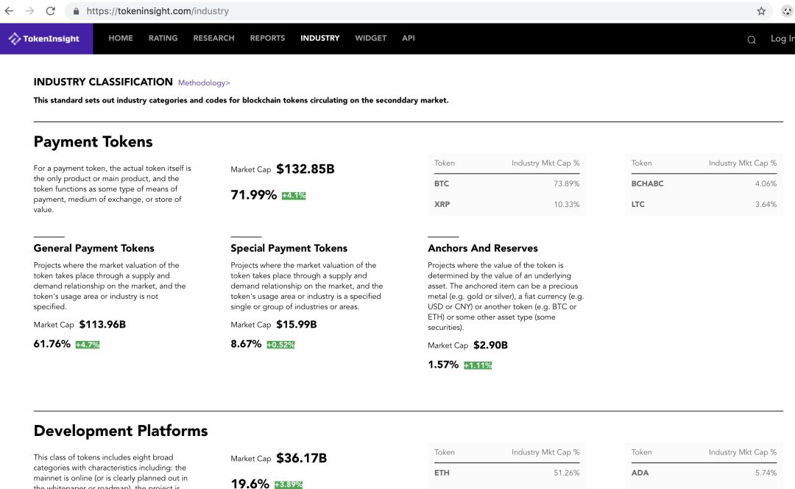Click the ETH token row

[506, 473]
